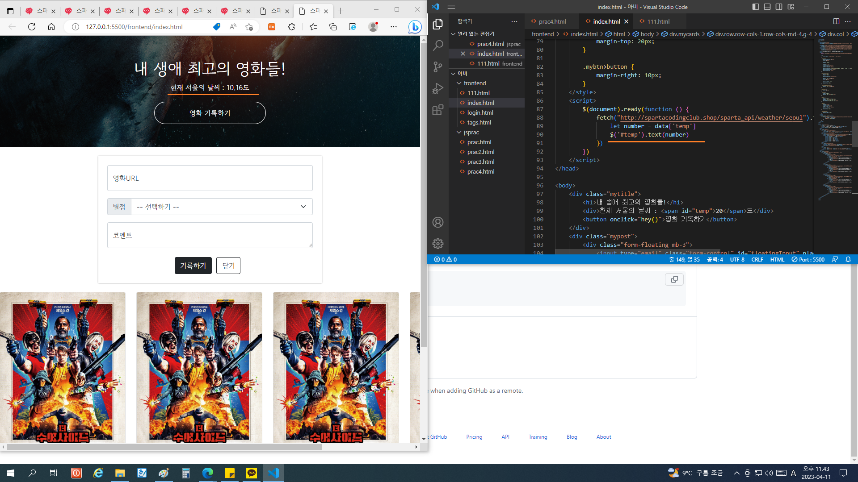
Task: Open the Manage gear in VS Code
Action: [x=438, y=243]
